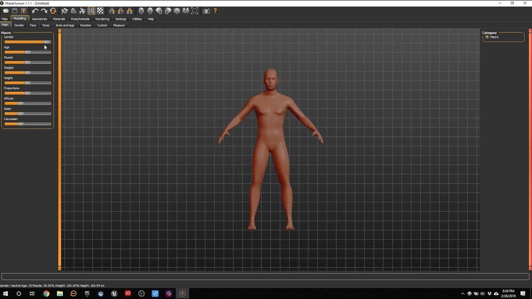This screenshot has height=299, width=532.
Task: Undo the last change
Action: tap(36, 11)
